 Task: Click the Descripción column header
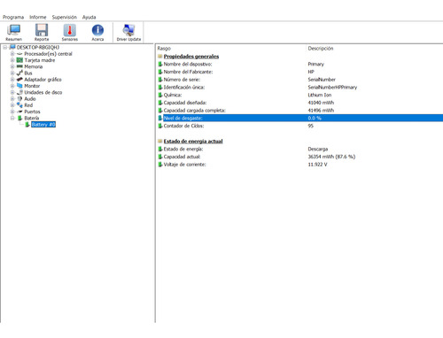click(x=321, y=49)
